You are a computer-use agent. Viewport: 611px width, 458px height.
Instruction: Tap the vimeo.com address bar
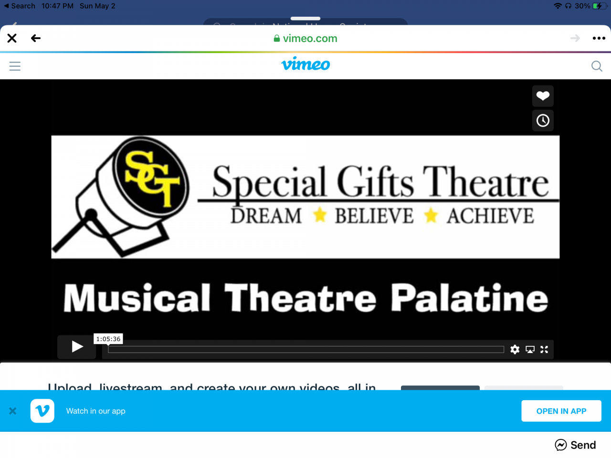click(x=305, y=38)
